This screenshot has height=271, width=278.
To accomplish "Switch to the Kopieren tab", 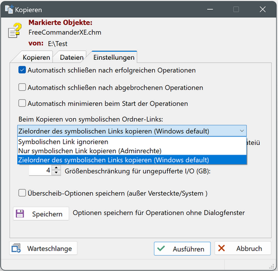I will 36,57.
